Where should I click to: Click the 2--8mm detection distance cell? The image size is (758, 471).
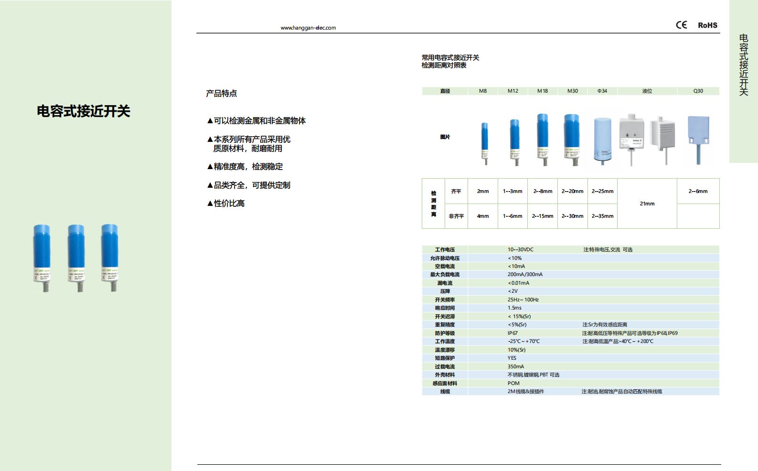click(543, 191)
